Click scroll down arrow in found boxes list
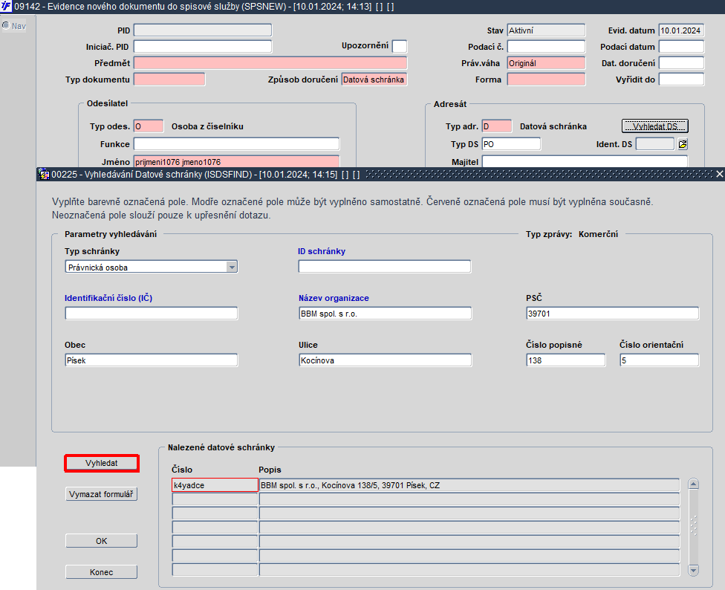Screen dimensions: 725x590 coord(693,570)
